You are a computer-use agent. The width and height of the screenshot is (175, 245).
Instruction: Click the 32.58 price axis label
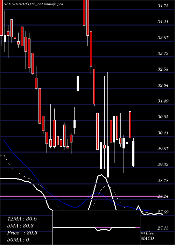pos(163,69)
